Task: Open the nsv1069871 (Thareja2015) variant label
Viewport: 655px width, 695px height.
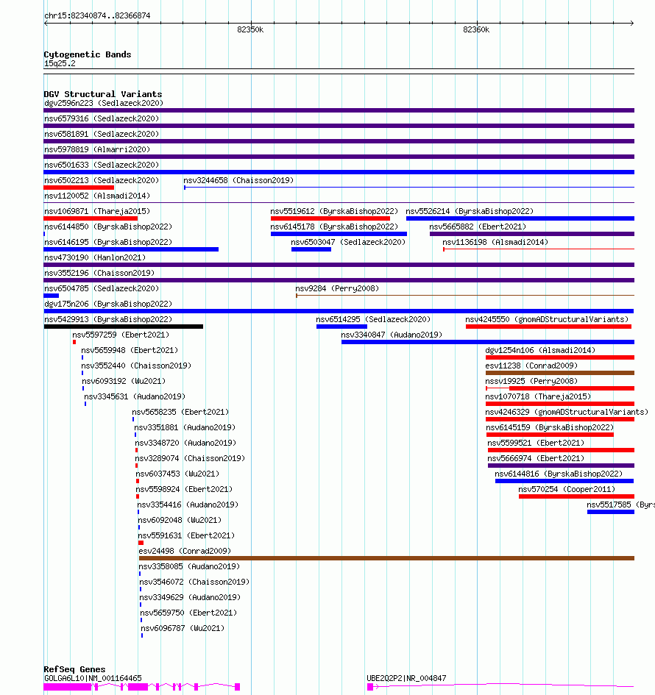Action: pyautogui.click(x=97, y=211)
